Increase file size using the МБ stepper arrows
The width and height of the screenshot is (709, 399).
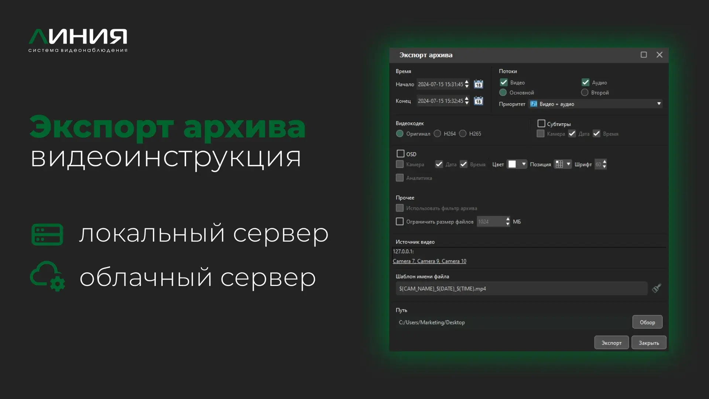(507, 219)
